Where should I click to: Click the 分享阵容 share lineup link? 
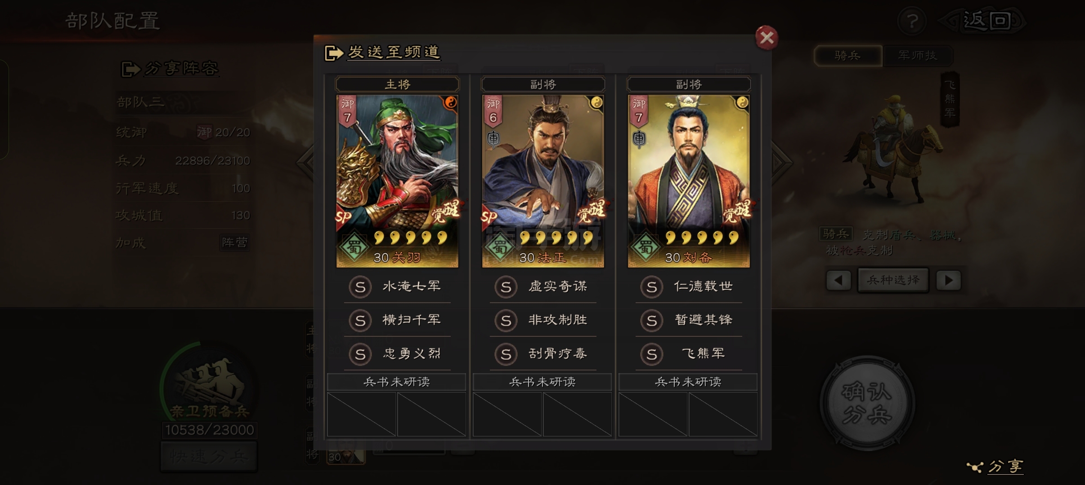tap(181, 69)
